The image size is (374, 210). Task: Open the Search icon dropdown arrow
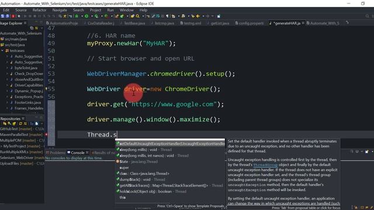[143, 16]
